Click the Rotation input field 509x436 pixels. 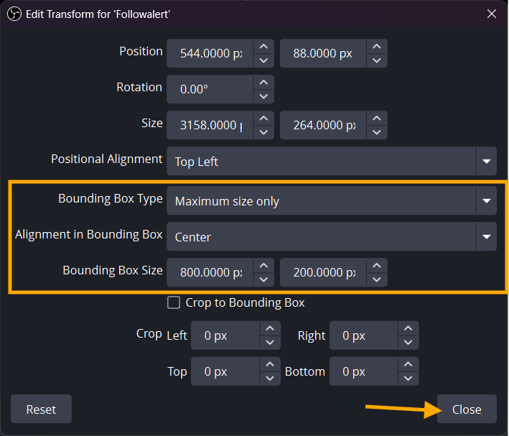point(210,90)
